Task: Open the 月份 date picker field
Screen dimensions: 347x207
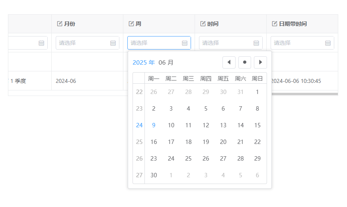Action: pyautogui.click(x=88, y=43)
